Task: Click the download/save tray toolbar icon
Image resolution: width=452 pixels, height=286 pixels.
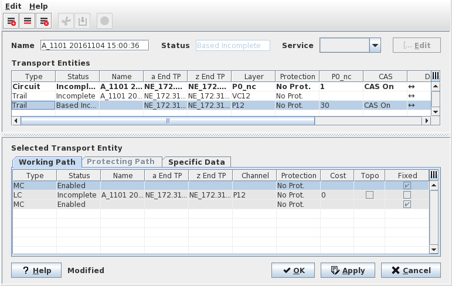Action: point(83,21)
